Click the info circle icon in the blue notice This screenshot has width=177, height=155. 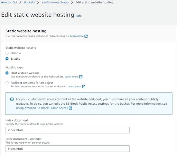12,99
